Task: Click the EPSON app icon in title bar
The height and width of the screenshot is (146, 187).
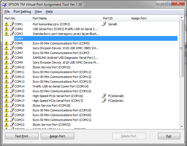Action: point(5,5)
